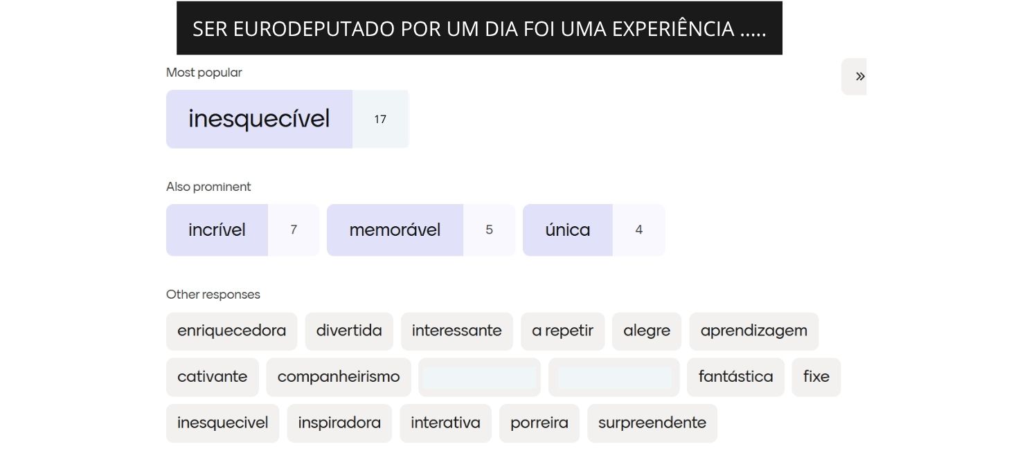Click the 'única' response chip
The width and height of the screenshot is (1020, 453).
(567, 230)
